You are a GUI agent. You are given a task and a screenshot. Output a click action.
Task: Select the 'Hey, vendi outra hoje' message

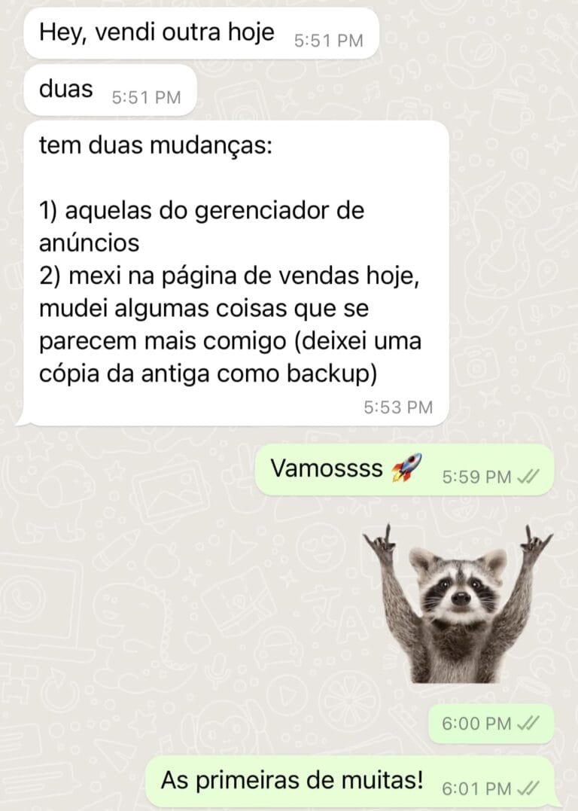point(202,33)
